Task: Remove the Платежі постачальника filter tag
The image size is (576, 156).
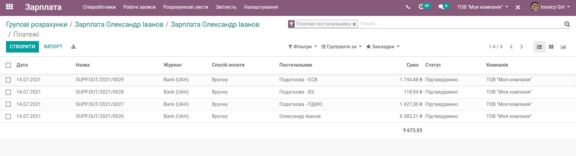Action: pyautogui.click(x=354, y=24)
